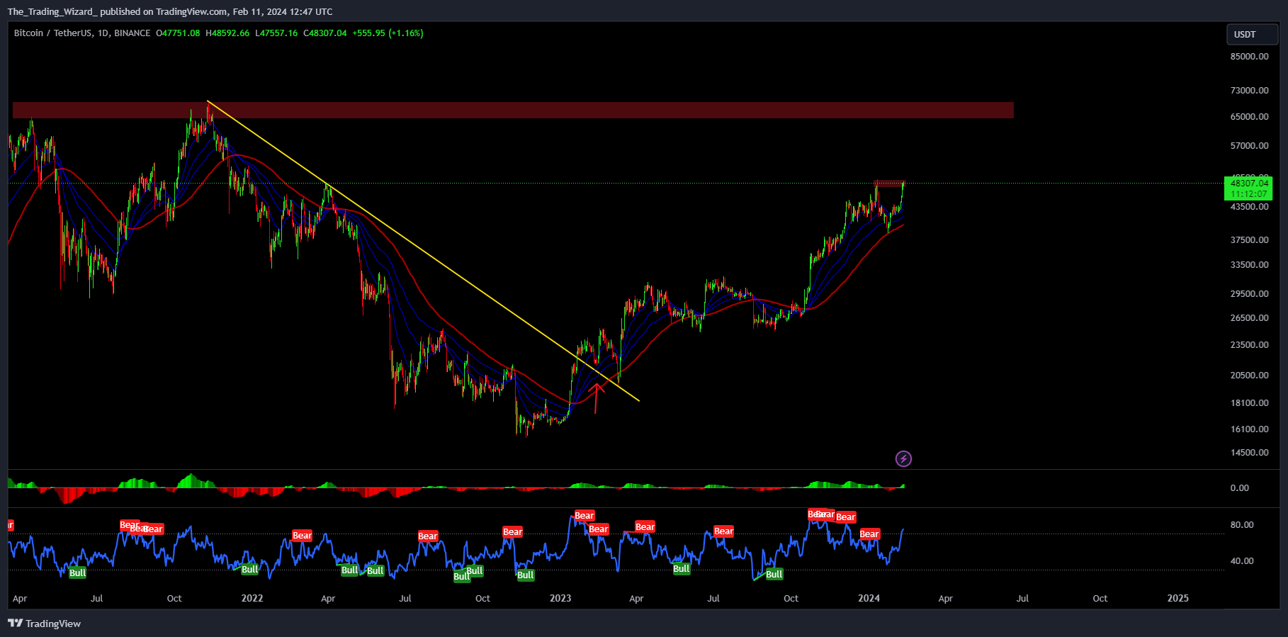Click the 16100.00 price axis label
Image resolution: width=1288 pixels, height=637 pixels.
coord(1249,429)
